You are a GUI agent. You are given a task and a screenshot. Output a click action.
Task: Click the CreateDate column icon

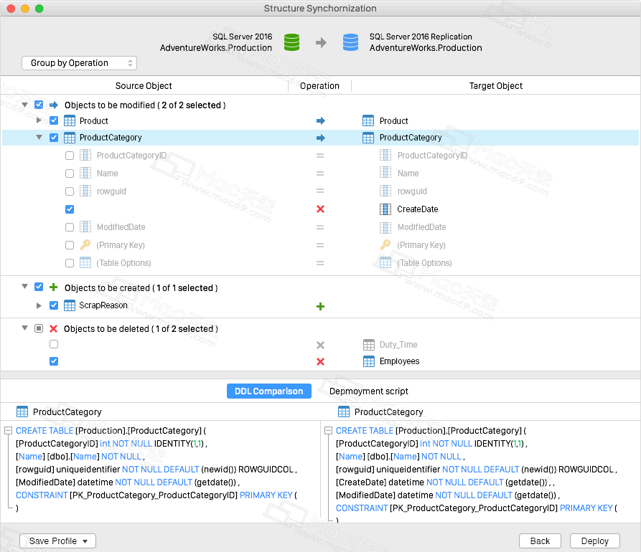click(x=385, y=209)
